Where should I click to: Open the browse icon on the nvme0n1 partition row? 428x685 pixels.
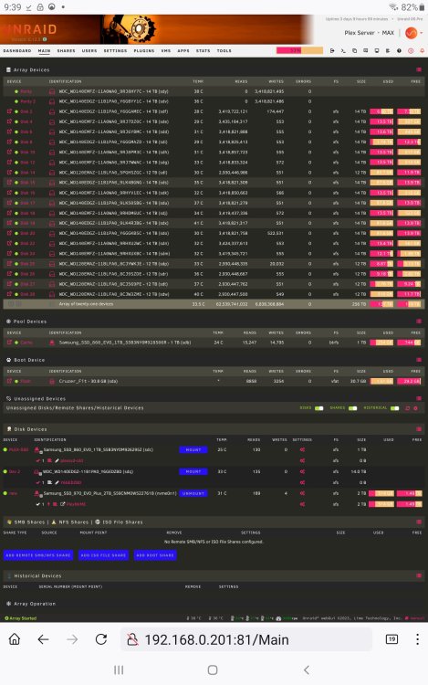(62, 504)
